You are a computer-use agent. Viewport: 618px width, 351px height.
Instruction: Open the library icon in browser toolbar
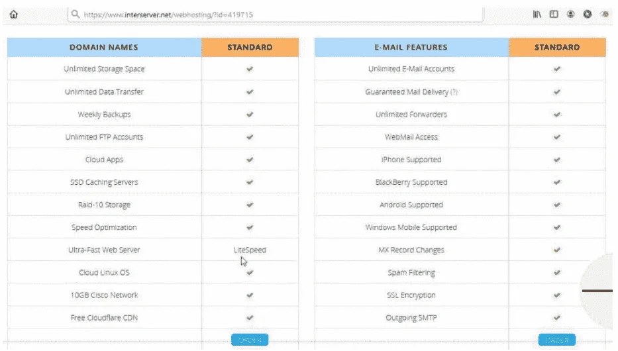point(537,15)
